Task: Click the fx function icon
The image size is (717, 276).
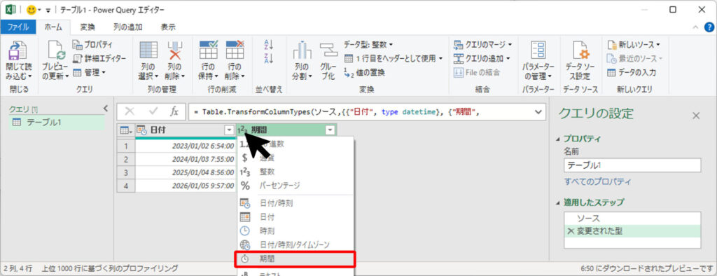Action: pos(174,111)
